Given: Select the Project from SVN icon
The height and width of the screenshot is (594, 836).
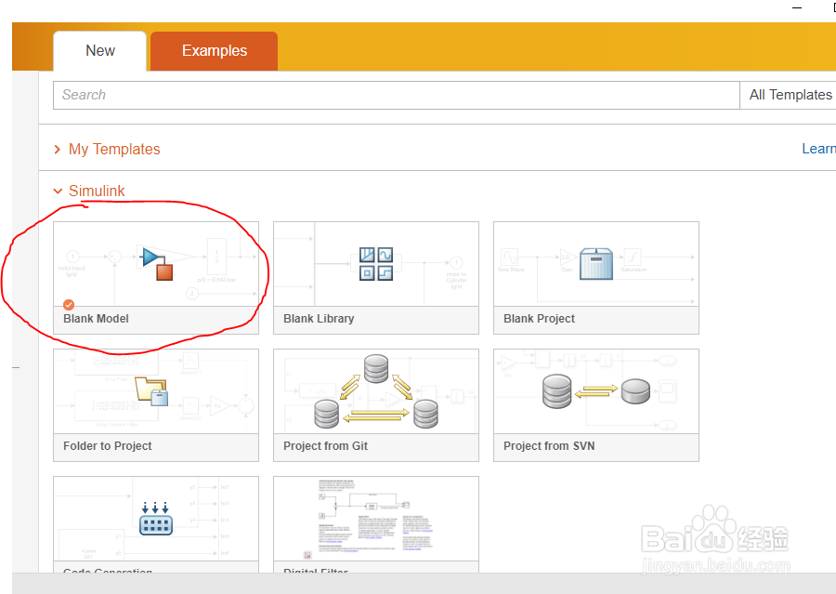Looking at the screenshot, I should [596, 391].
